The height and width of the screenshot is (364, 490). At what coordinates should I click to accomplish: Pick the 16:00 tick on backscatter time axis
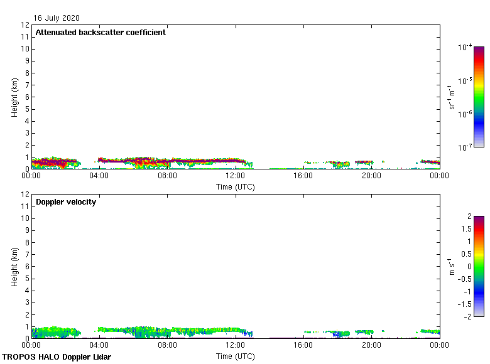tap(303, 177)
